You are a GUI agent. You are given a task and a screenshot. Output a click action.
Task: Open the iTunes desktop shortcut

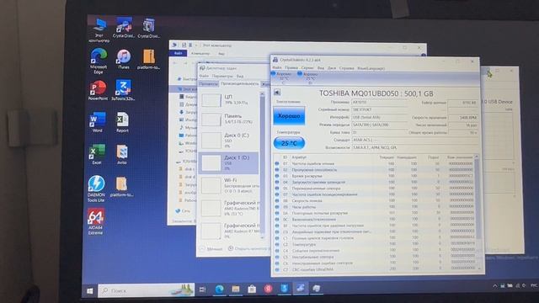124,59
